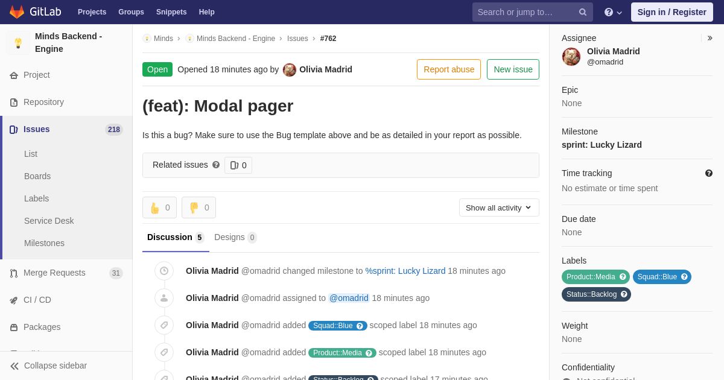The height and width of the screenshot is (380, 724).
Task: Click the Open status badge
Action: [x=157, y=69]
